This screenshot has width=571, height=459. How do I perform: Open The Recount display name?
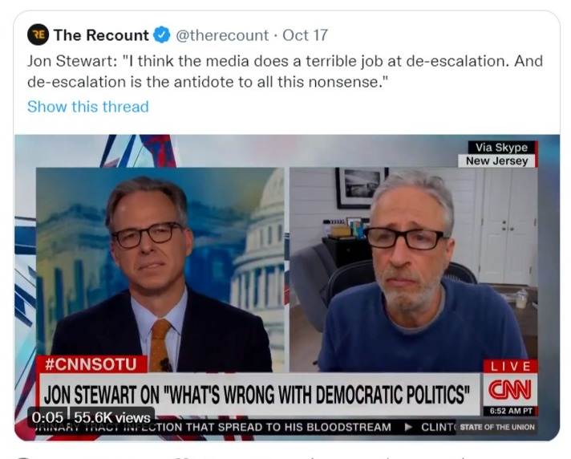pos(101,35)
